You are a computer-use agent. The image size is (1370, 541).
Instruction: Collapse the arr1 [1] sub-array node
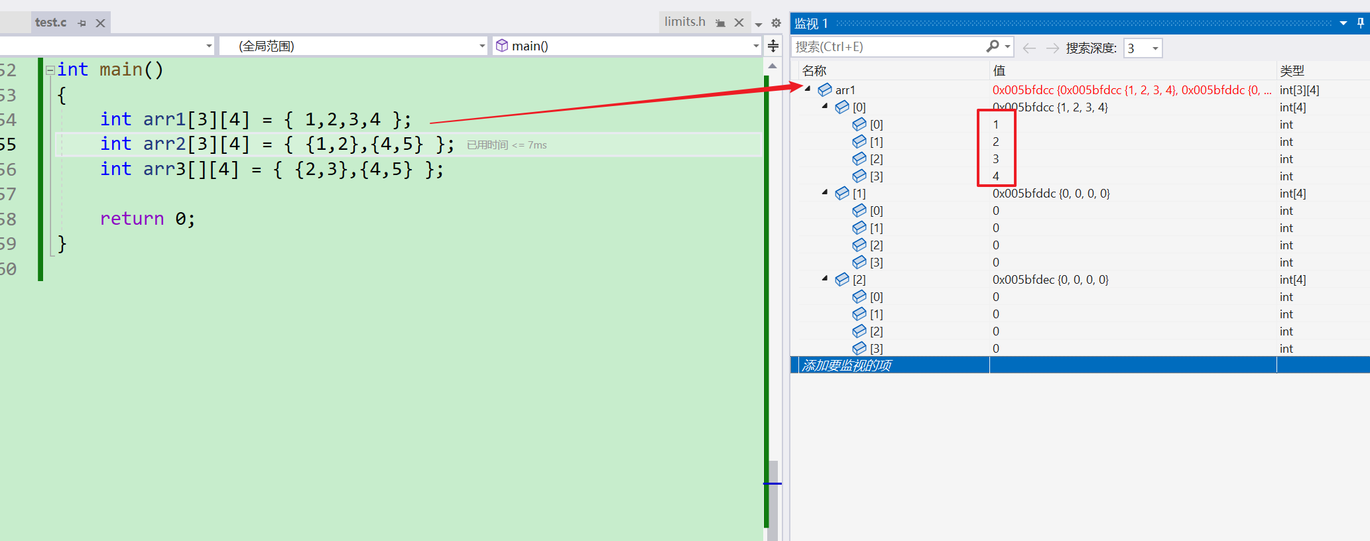[x=825, y=192]
